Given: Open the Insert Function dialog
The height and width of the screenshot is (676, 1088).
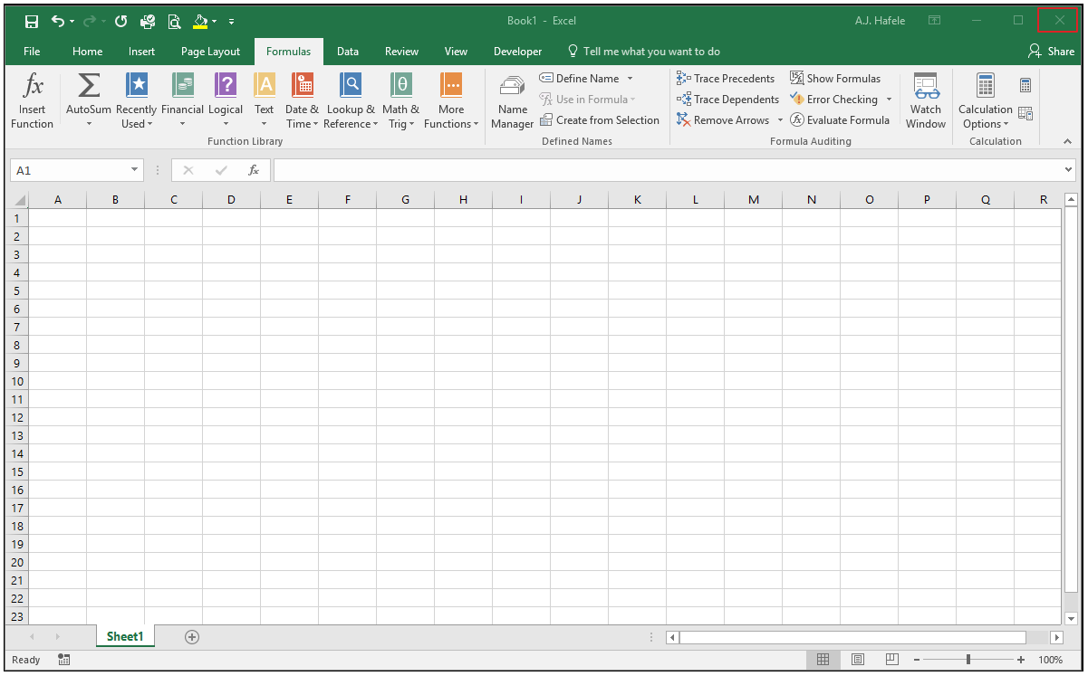Looking at the screenshot, I should point(33,101).
